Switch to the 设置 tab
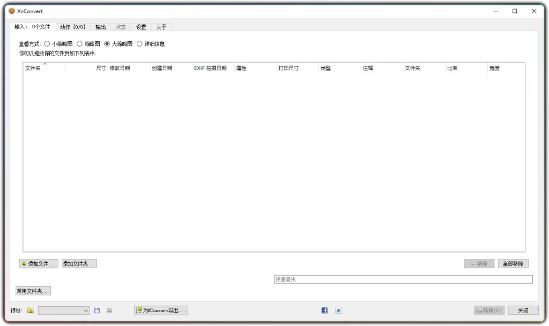549x326 pixels. pos(141,27)
